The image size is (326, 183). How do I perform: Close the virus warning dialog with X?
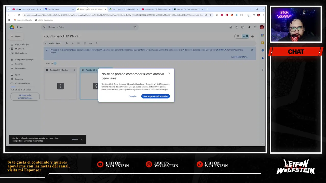169,73
